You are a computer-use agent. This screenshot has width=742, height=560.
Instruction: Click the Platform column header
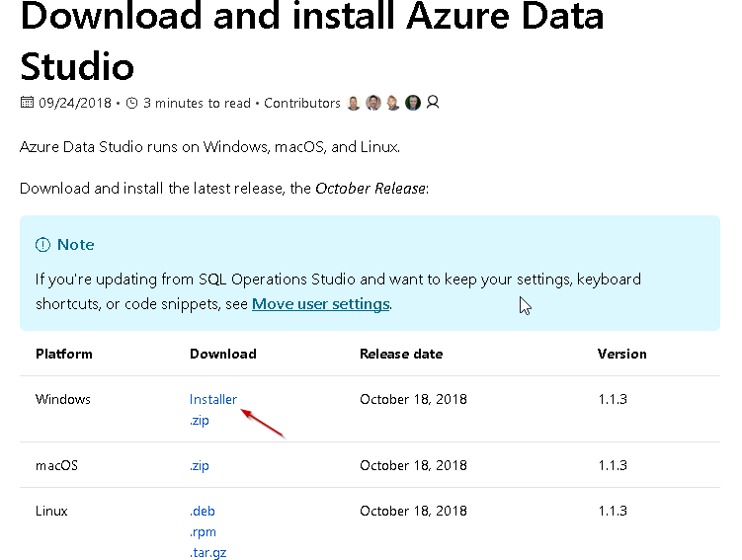(x=64, y=354)
